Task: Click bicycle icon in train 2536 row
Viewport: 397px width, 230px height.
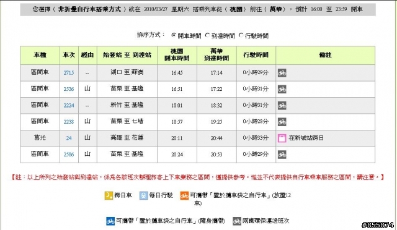Action: click(282, 90)
